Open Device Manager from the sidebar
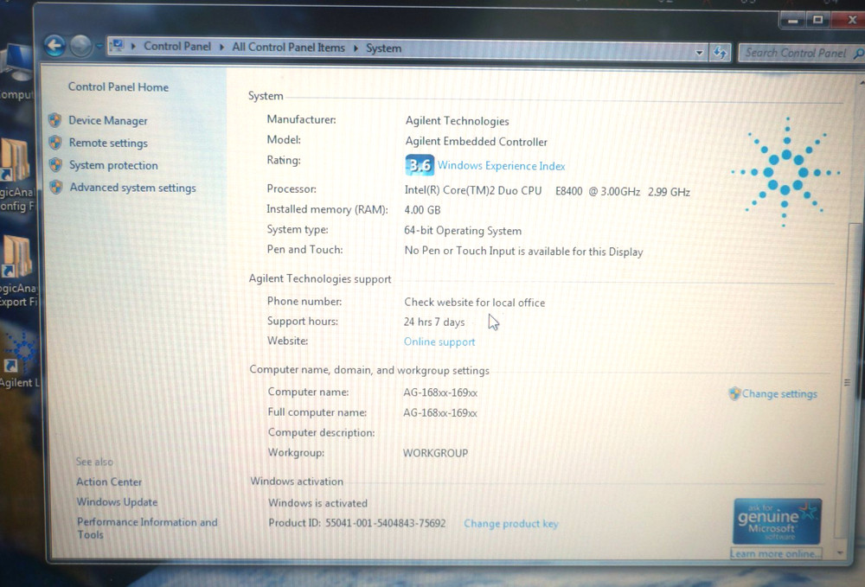This screenshot has height=587, width=865. coord(108,121)
